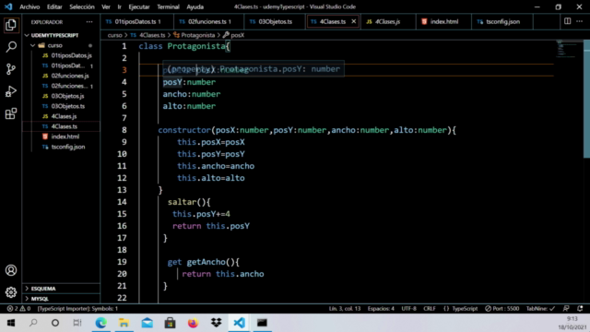The image size is (590, 332).
Task: Open the Manage gear settings icon
Action: pos(11,292)
